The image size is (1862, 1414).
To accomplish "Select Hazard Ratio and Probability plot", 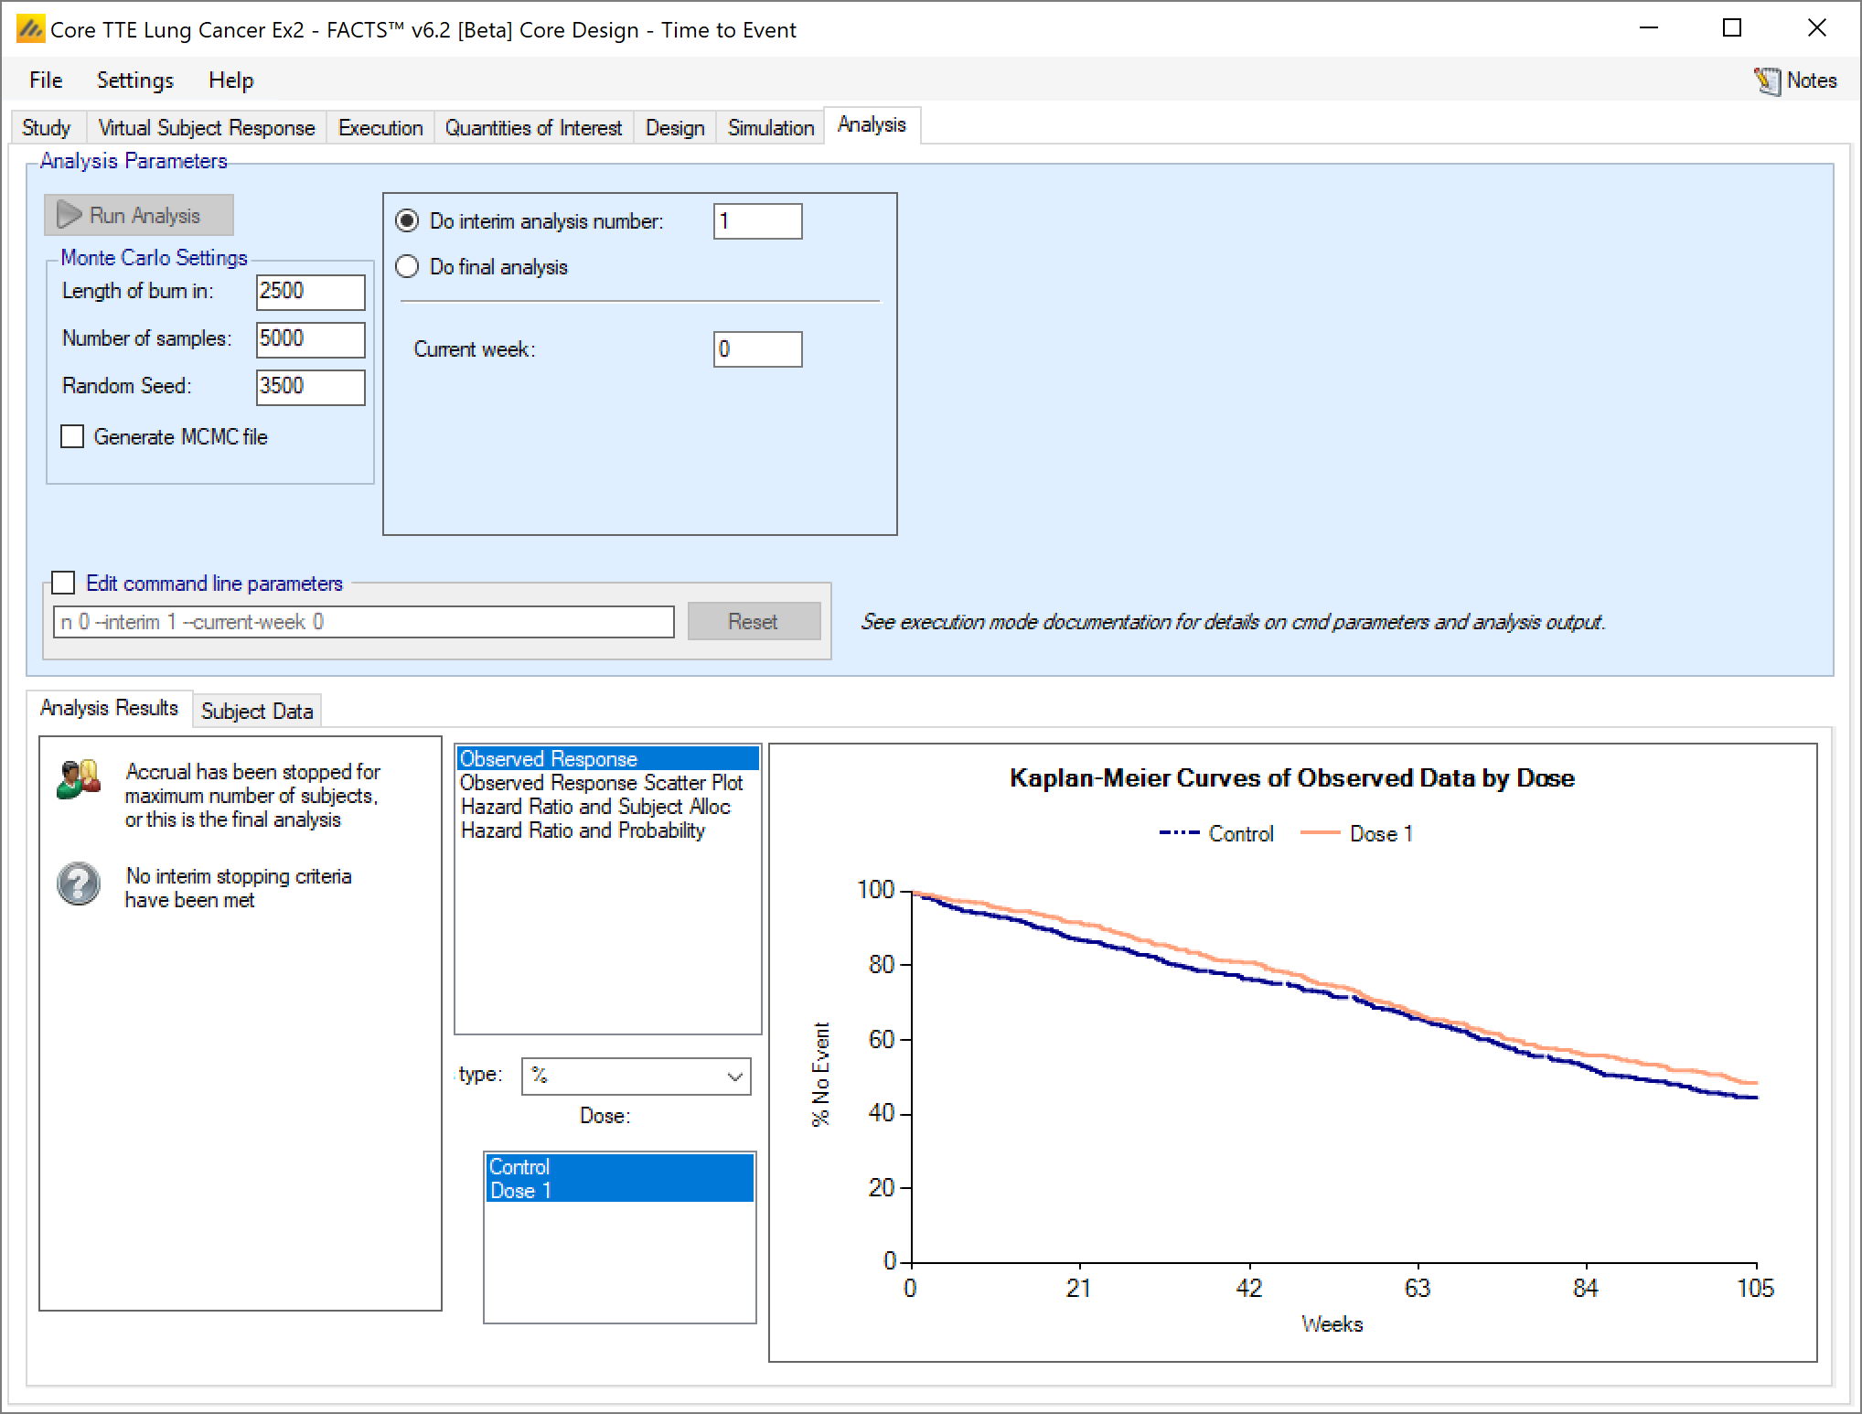I will tap(583, 830).
